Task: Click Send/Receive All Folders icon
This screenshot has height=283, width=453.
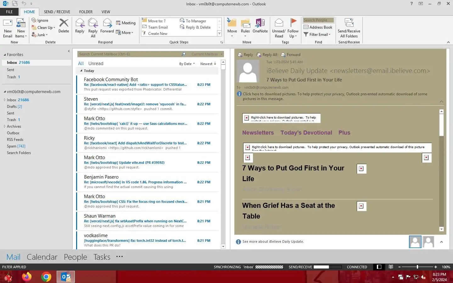Action: (349, 23)
